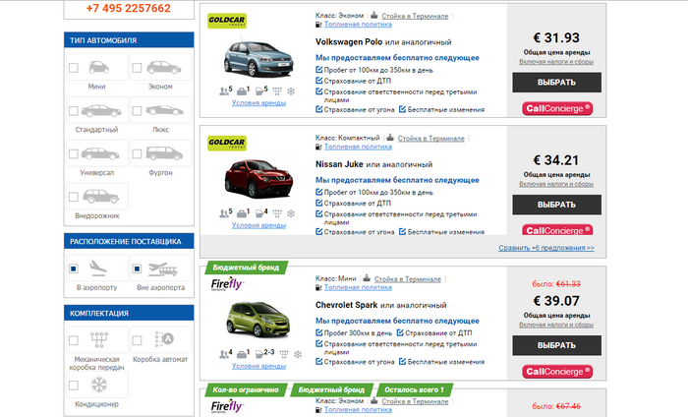Click CallConcierge button for Volkswagen Polo
Image resolution: width=688 pixels, height=417 pixels.
click(557, 108)
